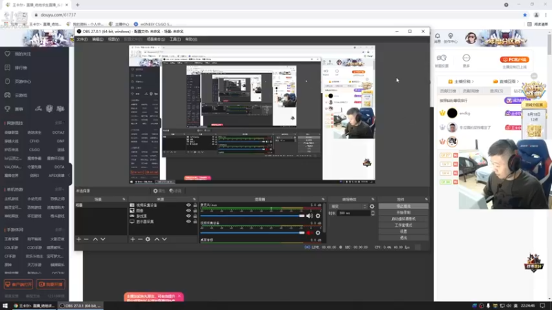Click the 视频采集设备 volume slider

pos(252,233)
